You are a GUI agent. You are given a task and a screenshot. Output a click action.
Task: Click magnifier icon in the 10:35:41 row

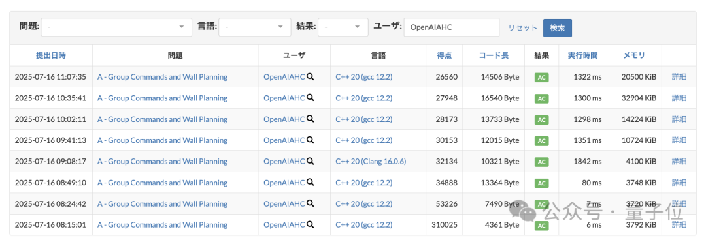(311, 98)
